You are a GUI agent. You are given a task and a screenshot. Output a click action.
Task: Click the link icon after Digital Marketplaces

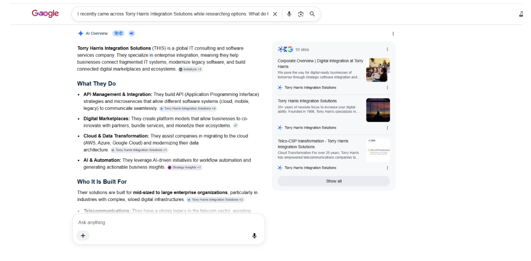point(235,126)
